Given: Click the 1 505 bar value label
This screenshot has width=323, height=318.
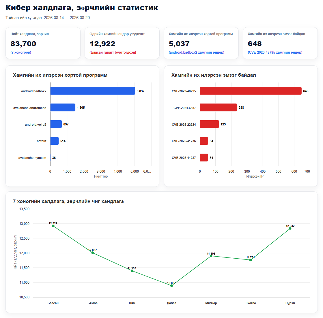Looking at the screenshot, I should pyautogui.click(x=81, y=108).
